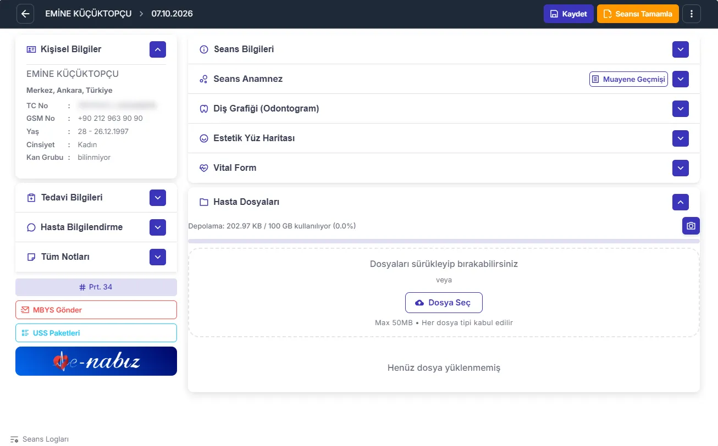This screenshot has height=446, width=718.
Task: Click the EMİNE KÜÇÜKTOPÇU breadcrumb in header
Action: tap(89, 14)
